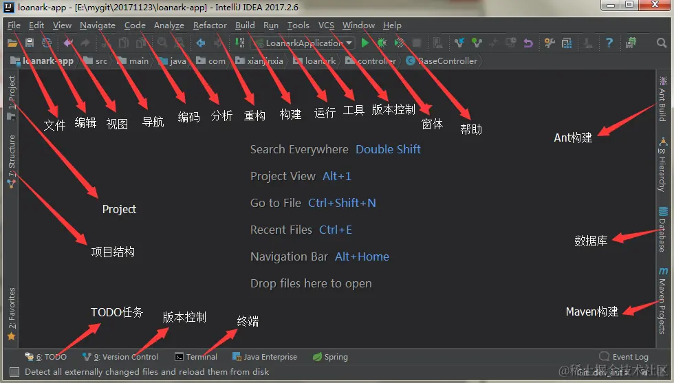Screen dimensions: 674x383
Task: Click VCS Update Project icon
Action: tap(459, 43)
